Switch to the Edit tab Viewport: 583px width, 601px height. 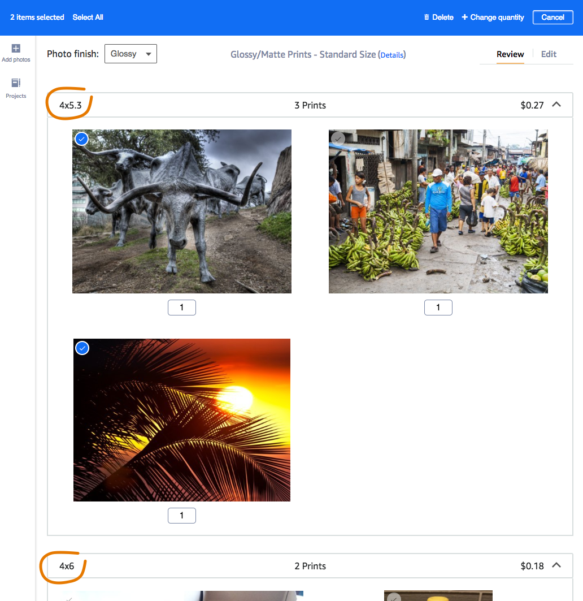pos(549,54)
